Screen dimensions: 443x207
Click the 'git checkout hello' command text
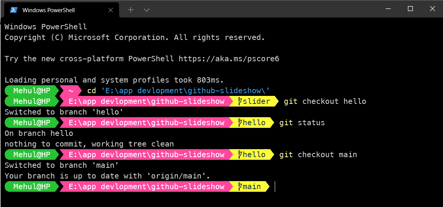(x=325, y=101)
